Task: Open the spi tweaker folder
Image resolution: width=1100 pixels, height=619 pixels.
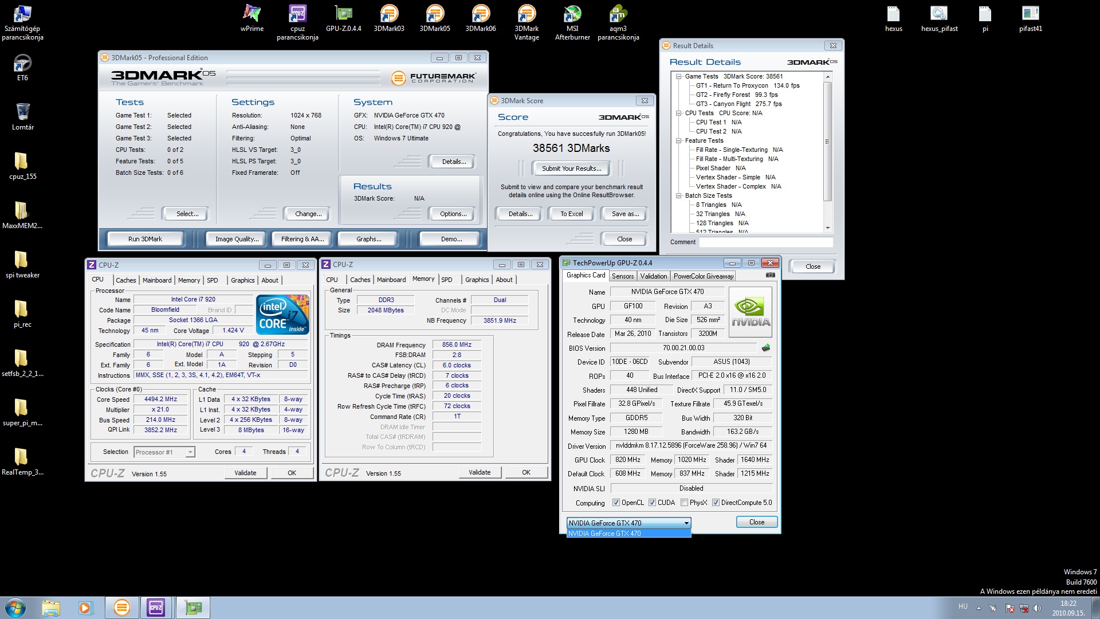Action: coord(22,264)
